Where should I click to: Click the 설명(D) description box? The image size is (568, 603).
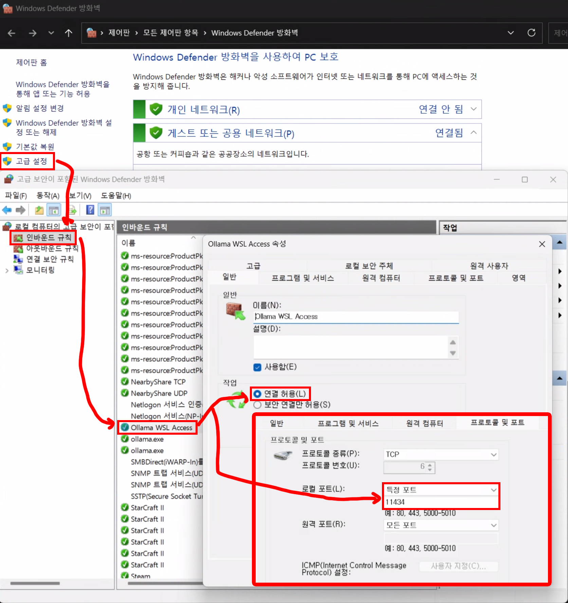click(350, 347)
